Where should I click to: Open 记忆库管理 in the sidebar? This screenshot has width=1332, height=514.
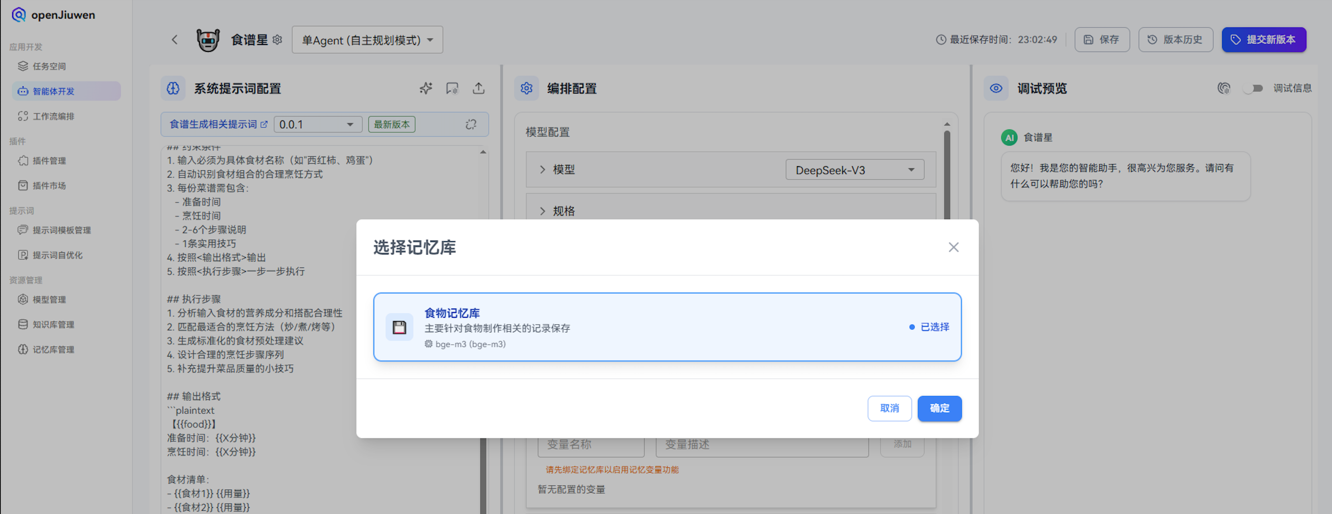point(53,350)
